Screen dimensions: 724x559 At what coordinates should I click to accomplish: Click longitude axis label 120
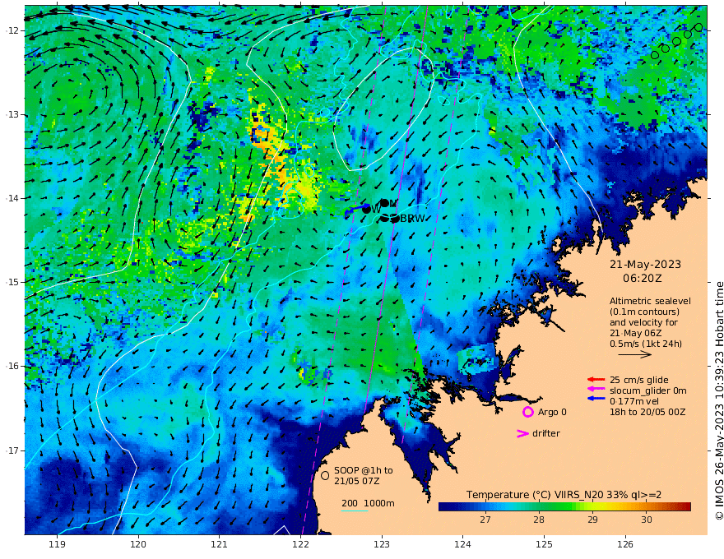138,544
